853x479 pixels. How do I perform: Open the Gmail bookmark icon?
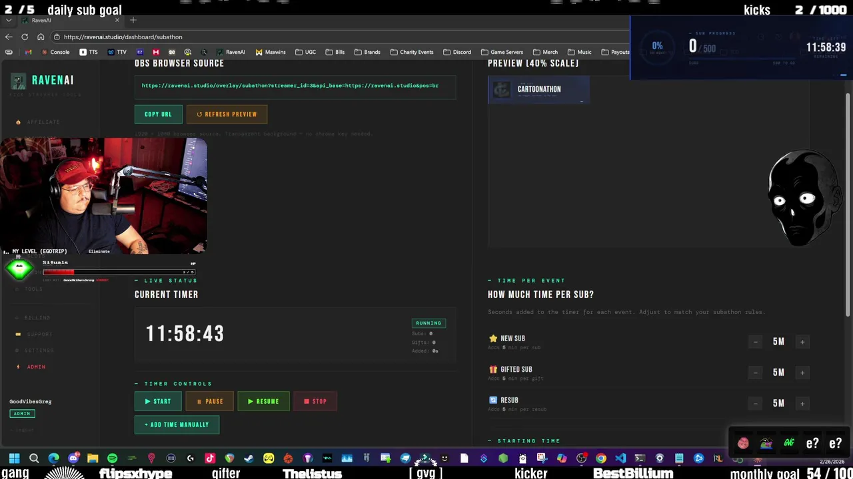(x=28, y=52)
